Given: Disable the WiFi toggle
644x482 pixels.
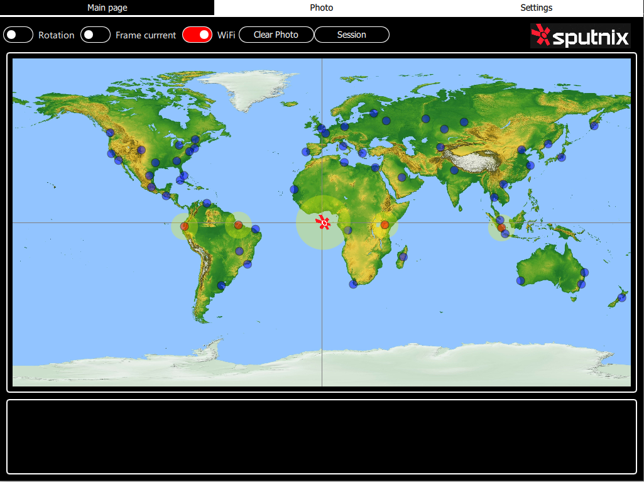Looking at the screenshot, I should point(197,35).
